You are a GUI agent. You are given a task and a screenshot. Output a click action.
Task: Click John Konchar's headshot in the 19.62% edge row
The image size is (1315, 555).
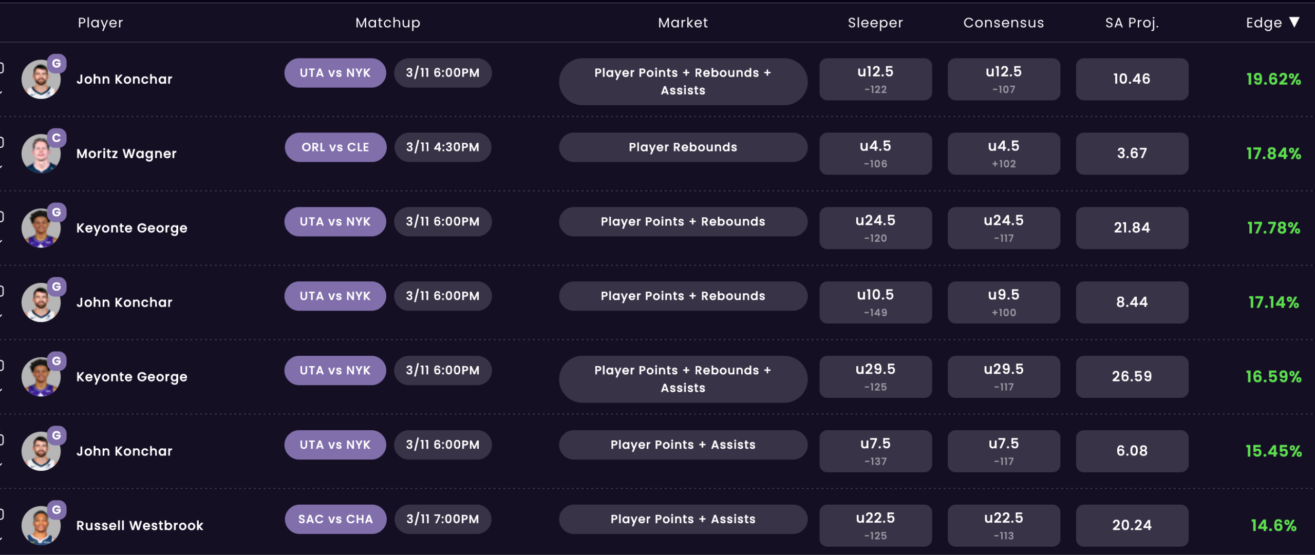click(40, 79)
